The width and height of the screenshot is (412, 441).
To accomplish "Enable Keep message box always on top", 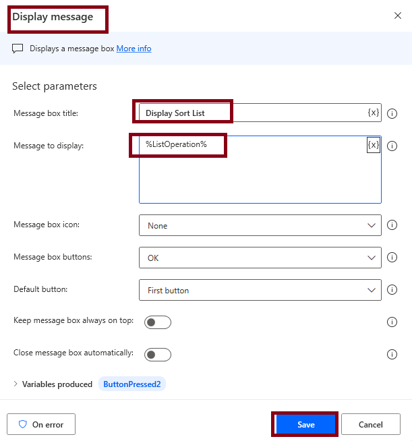I will [x=158, y=322].
